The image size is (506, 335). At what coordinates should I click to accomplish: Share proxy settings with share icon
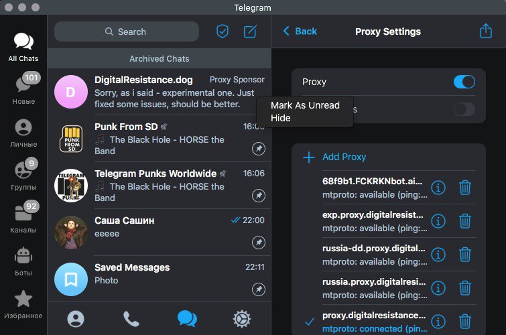coord(486,31)
